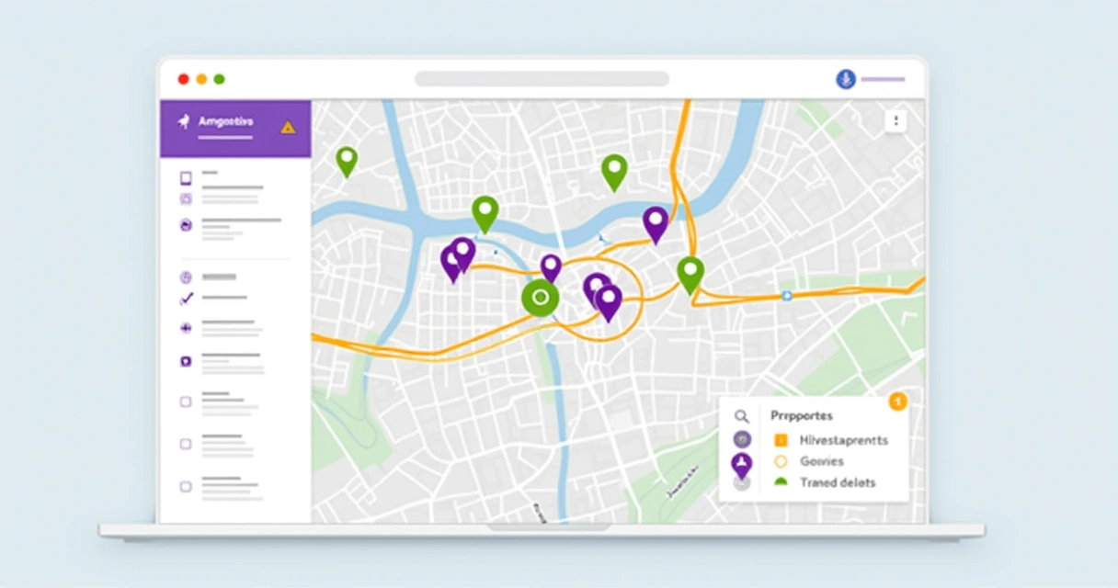Click the Prrpportes legend title
1118x588 pixels.
801,415
